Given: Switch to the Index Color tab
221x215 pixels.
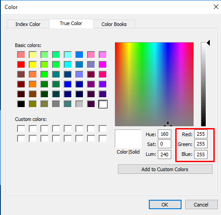Looking at the screenshot, I should coord(28,24).
